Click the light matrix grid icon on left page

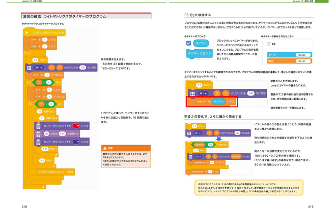pyautogui.click(x=29, y=67)
